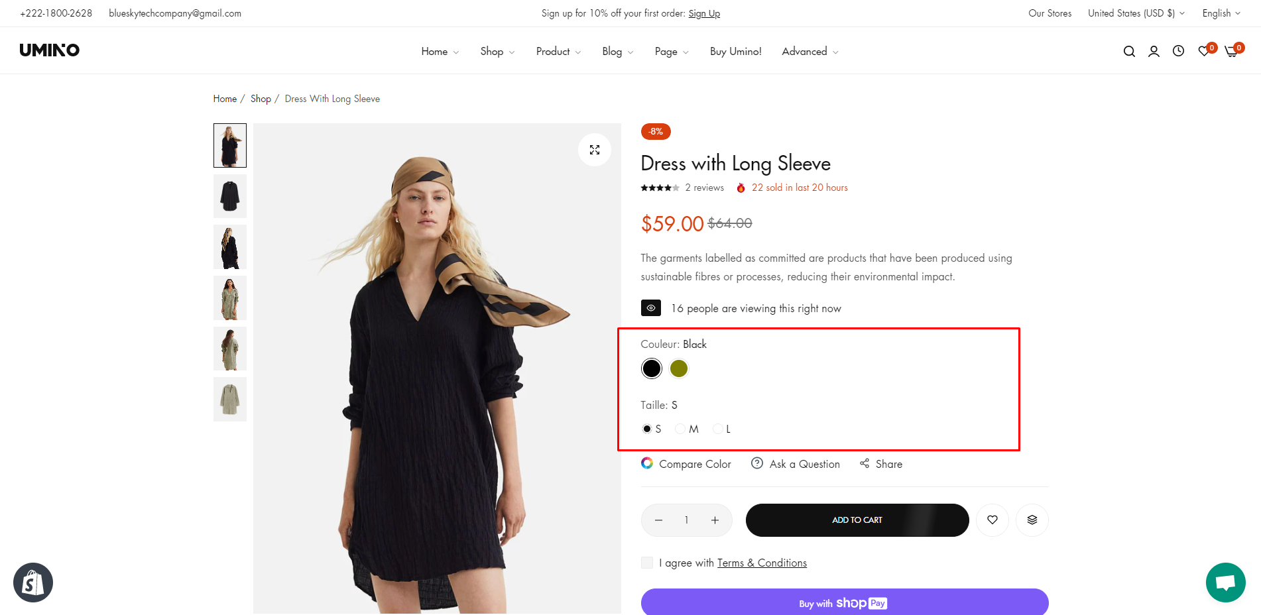Open the Blog menu
Image resolution: width=1261 pixels, height=615 pixels.
tap(617, 51)
